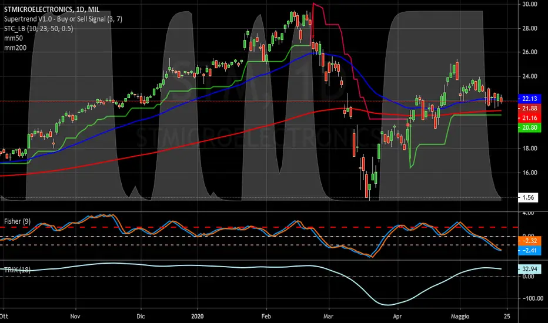548x323 pixels.
Task: Click the -100.00 TRIX axis tick
Action: (533, 298)
